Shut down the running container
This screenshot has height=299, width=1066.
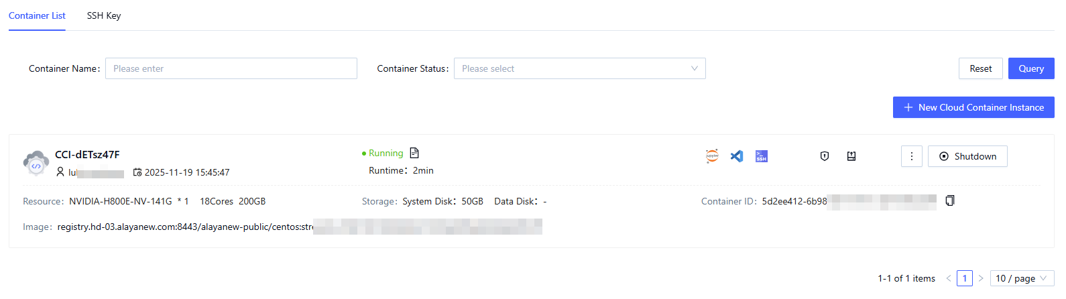[x=967, y=156]
